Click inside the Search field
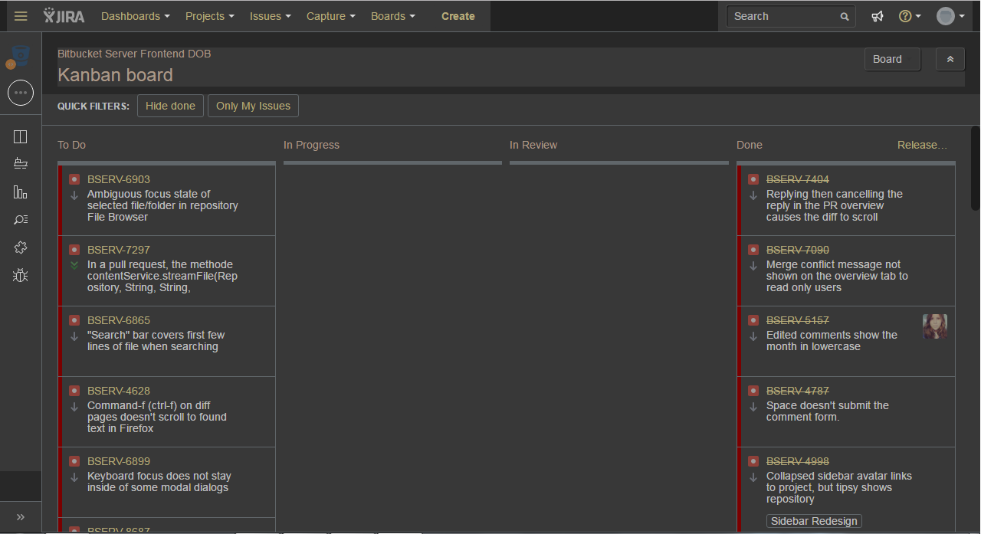981x534 pixels. (x=782, y=15)
